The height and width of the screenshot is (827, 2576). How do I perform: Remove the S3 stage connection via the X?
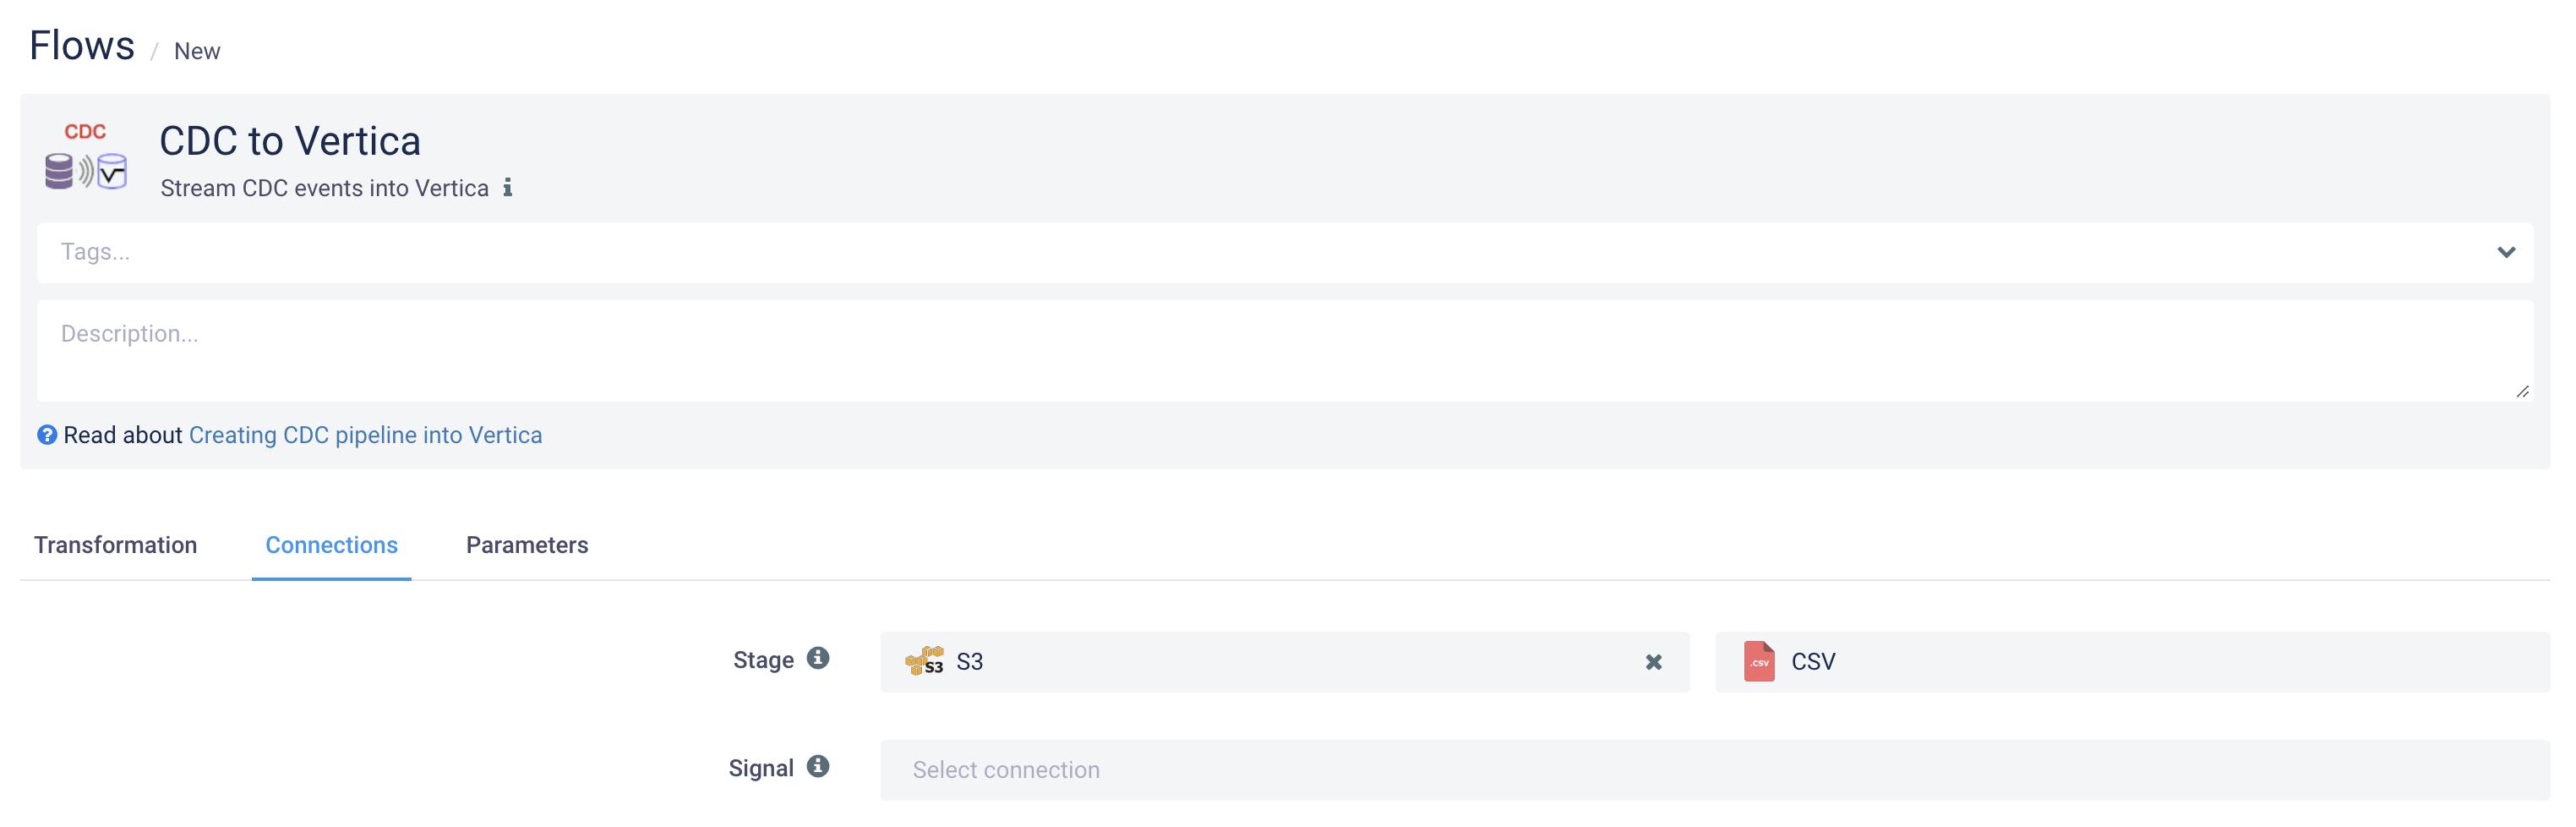point(1654,661)
